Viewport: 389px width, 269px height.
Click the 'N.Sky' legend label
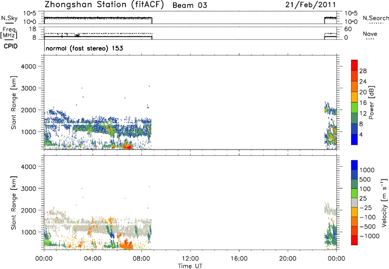coord(9,18)
